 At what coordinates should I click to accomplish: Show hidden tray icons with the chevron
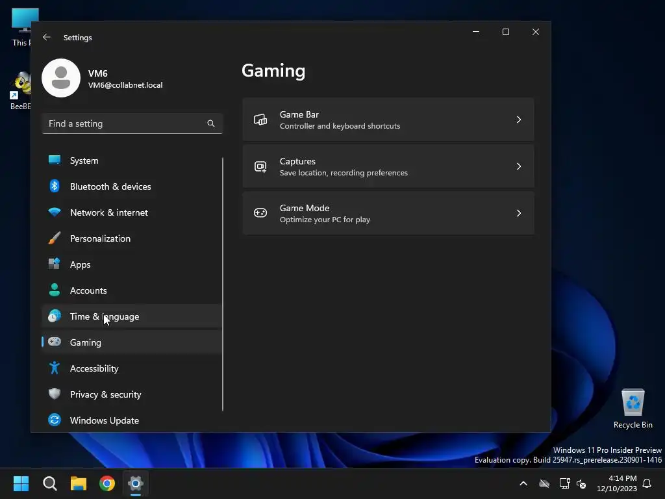(523, 483)
